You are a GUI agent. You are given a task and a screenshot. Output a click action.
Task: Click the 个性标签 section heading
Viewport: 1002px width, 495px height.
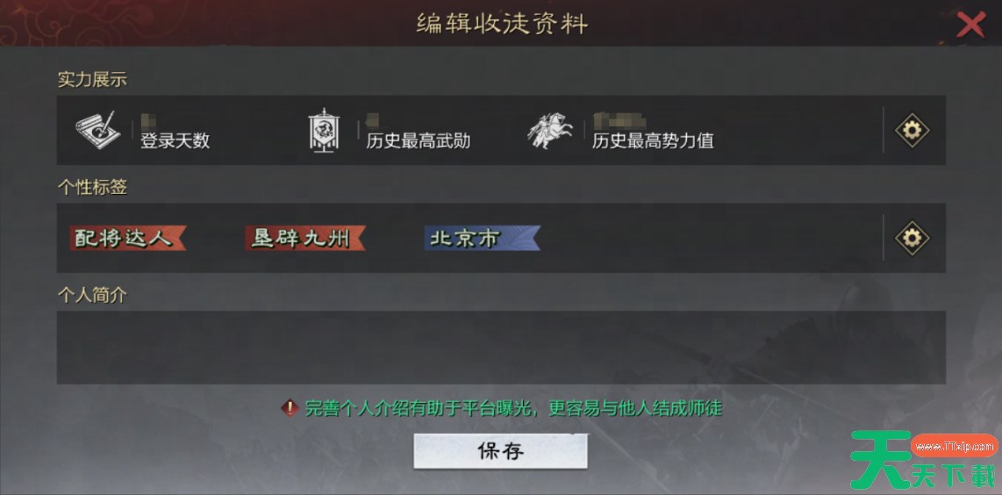point(93,188)
